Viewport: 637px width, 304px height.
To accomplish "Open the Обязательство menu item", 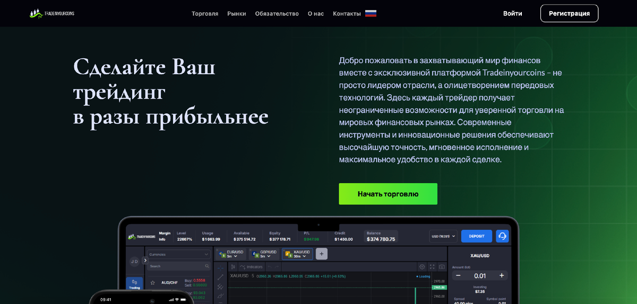I will coord(277,14).
